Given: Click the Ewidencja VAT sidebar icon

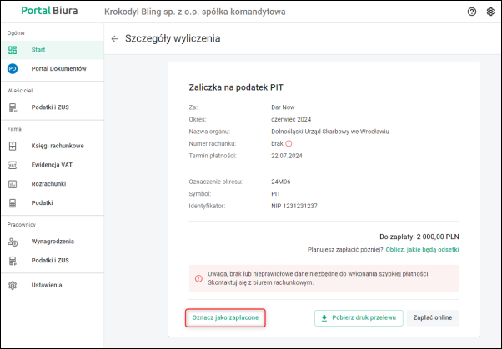Looking at the screenshot, I should (13, 165).
